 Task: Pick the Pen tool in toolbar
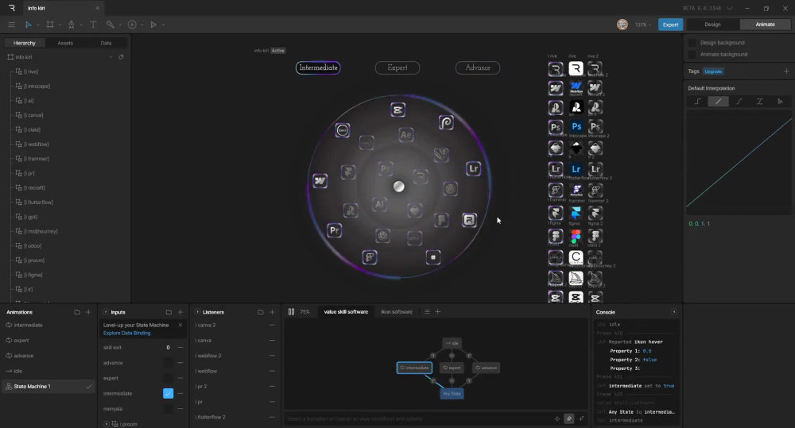[71, 25]
